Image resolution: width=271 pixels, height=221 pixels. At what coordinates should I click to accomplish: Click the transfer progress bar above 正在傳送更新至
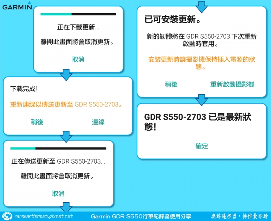pyautogui.click(x=58, y=148)
